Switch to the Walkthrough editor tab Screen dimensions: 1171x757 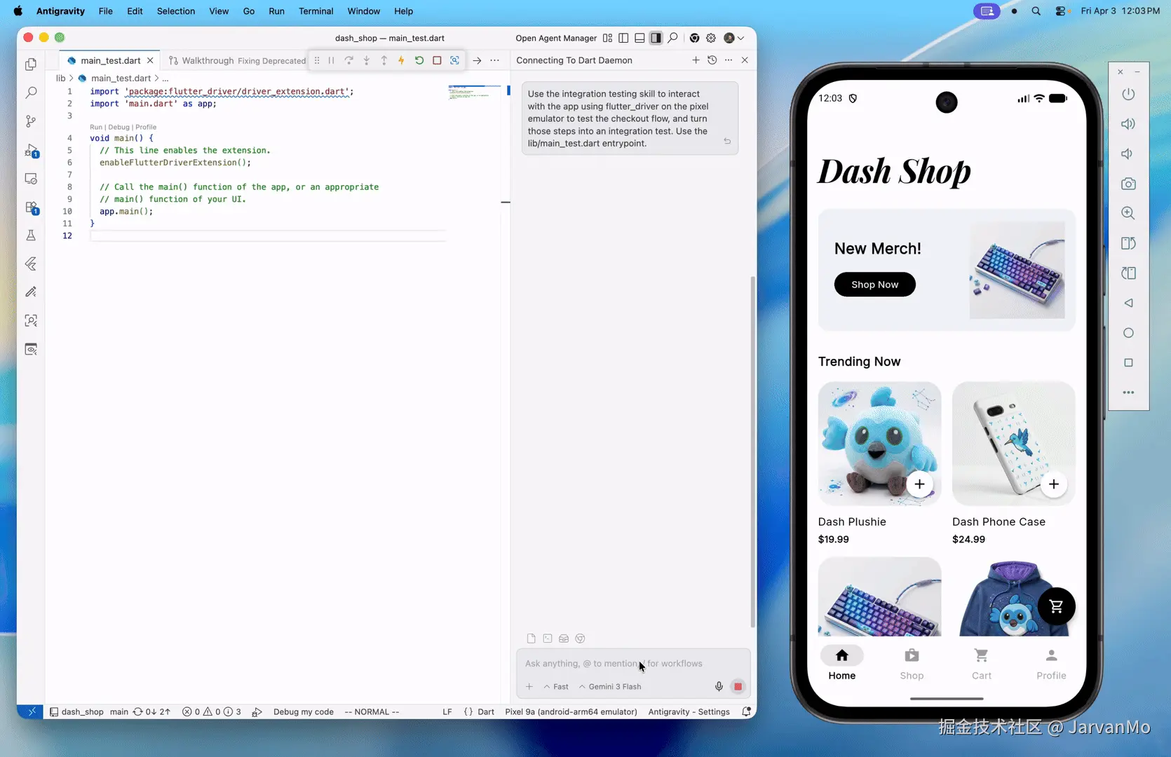point(237,61)
